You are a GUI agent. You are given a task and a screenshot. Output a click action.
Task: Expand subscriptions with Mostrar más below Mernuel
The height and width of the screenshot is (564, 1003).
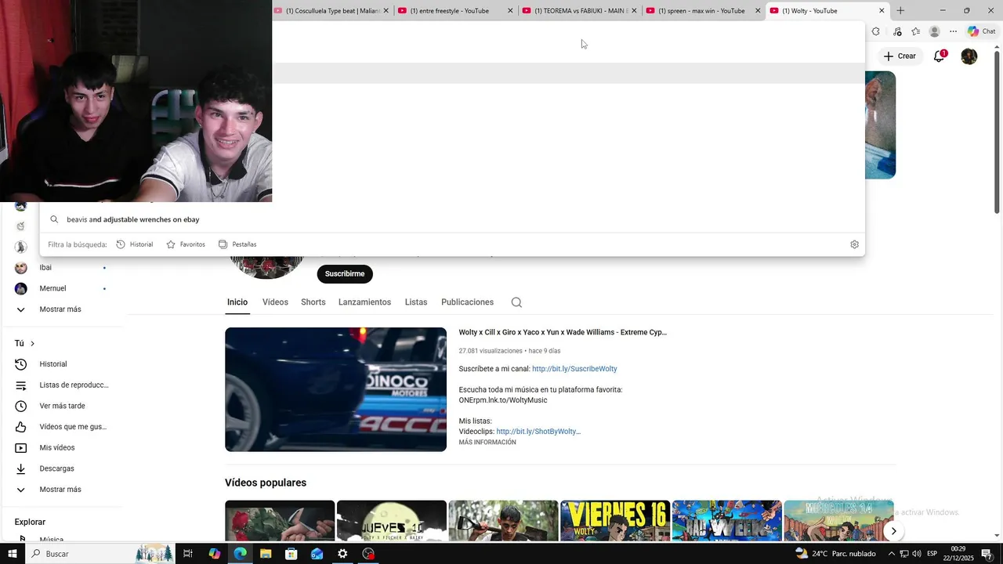point(61,309)
